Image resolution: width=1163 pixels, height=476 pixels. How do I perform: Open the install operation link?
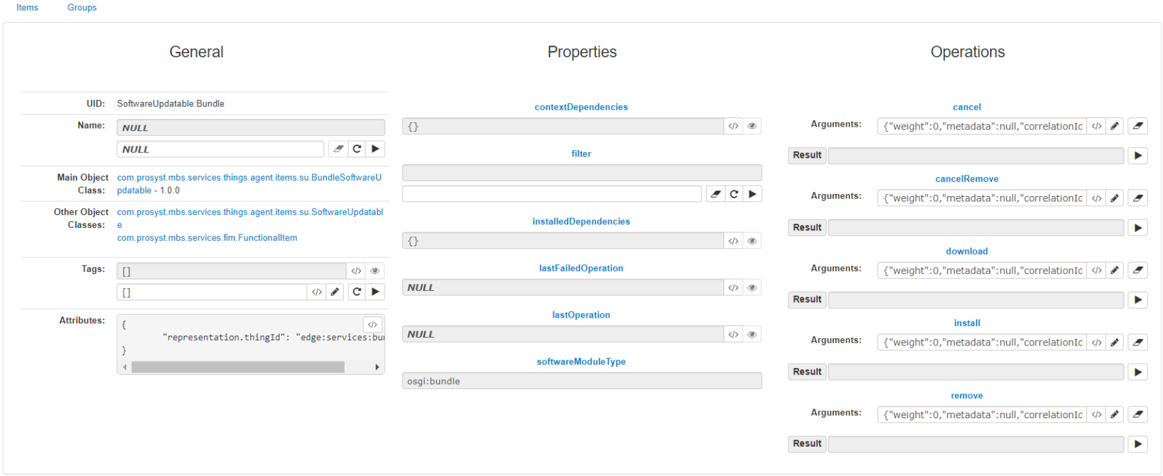point(967,323)
